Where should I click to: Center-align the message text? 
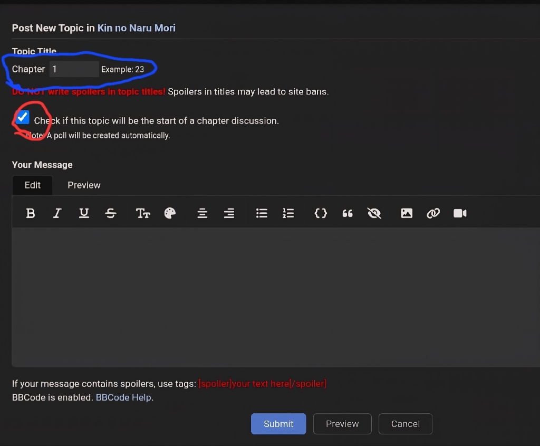point(202,213)
